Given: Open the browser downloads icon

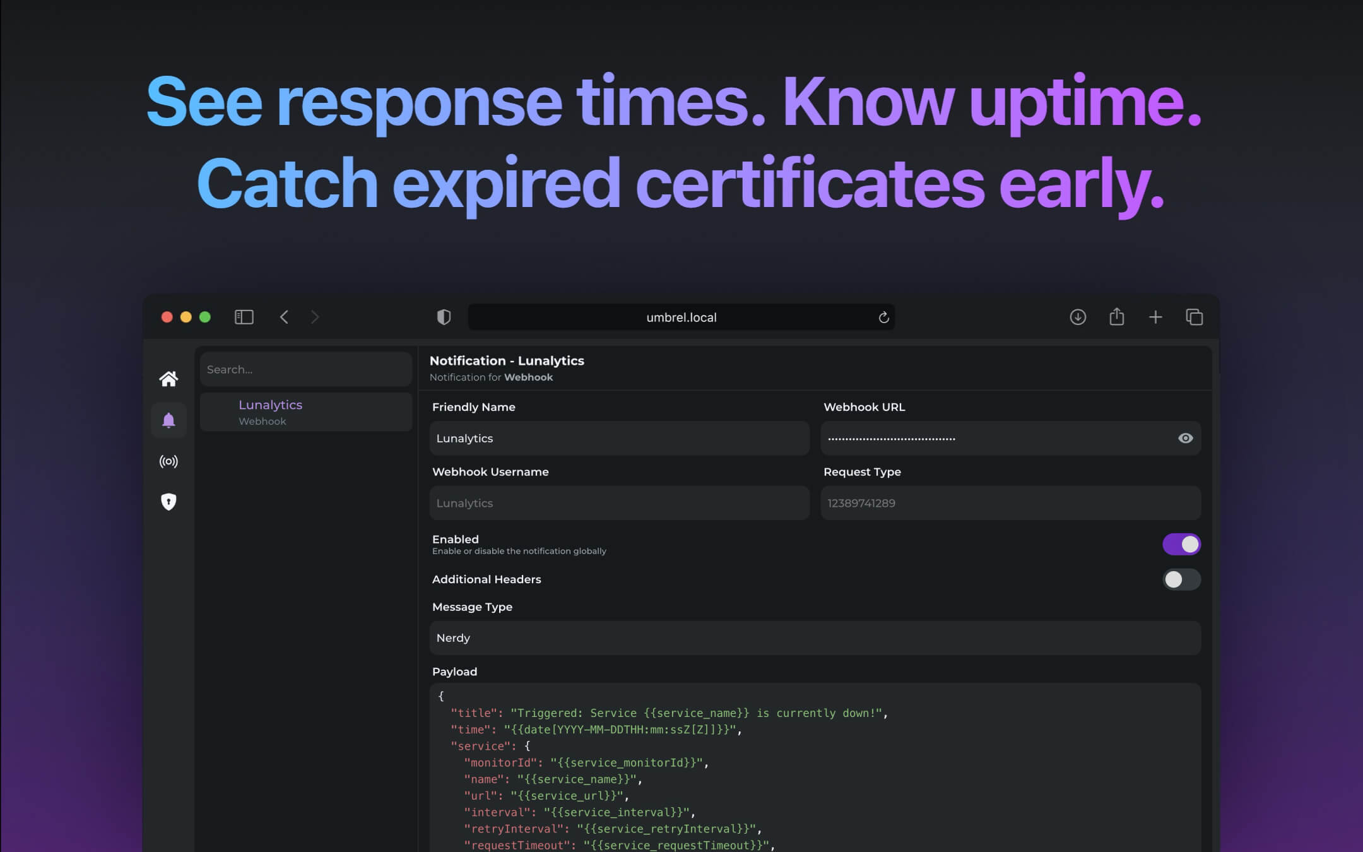Looking at the screenshot, I should (x=1078, y=317).
